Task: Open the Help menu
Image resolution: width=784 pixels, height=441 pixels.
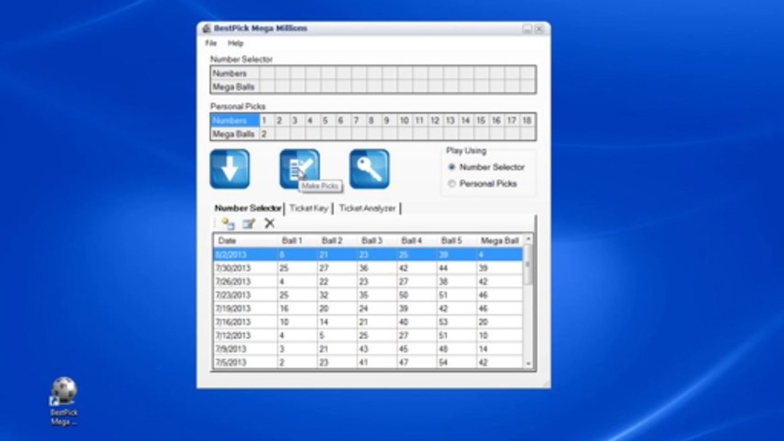Action: [235, 43]
